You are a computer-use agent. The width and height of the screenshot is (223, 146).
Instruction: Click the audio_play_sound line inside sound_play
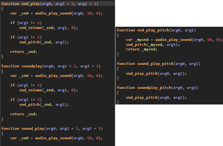56,138
